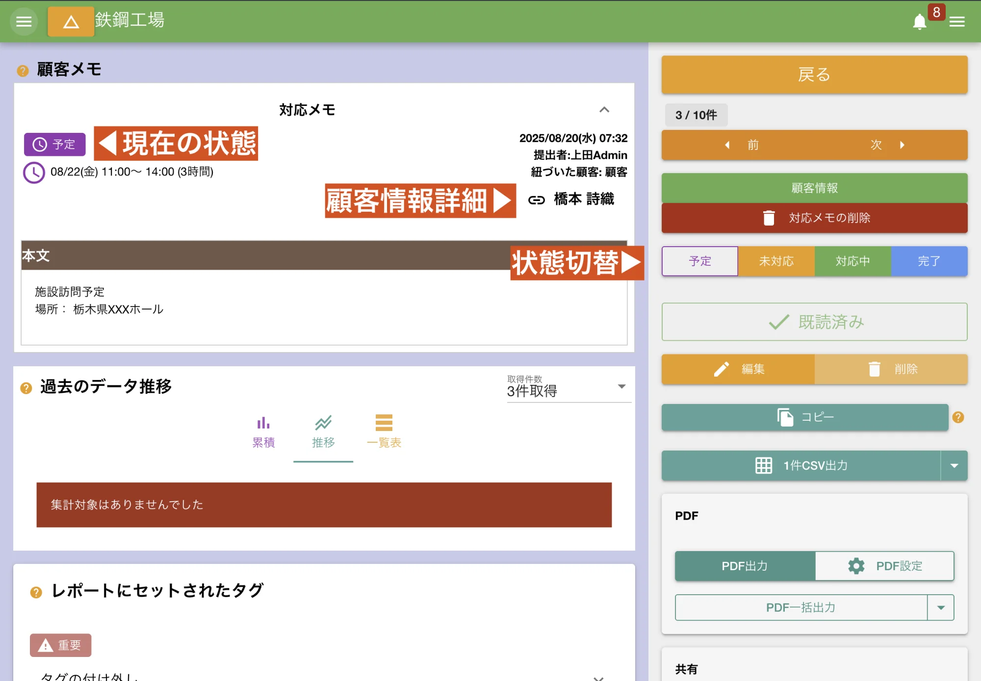The height and width of the screenshot is (681, 981).
Task: Collapse the 対応メモ panel with the chevron
Action: pos(605,110)
